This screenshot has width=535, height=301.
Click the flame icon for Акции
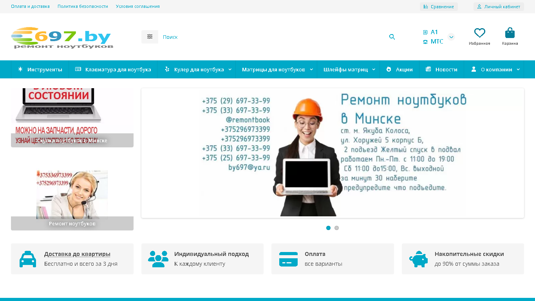[x=389, y=69]
